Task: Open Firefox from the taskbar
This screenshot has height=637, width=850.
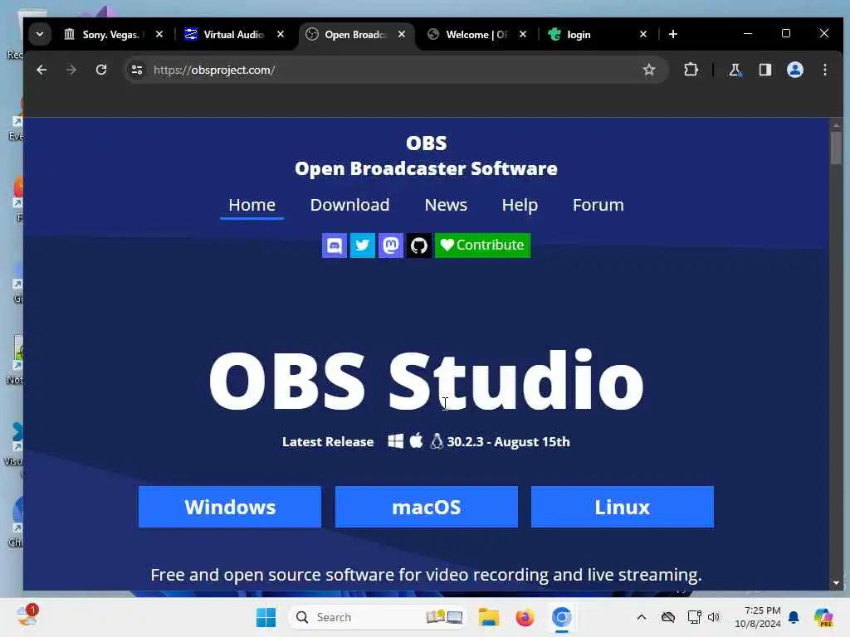Action: coord(525,617)
